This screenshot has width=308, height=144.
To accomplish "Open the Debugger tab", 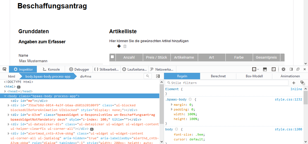I will point(79,69).
